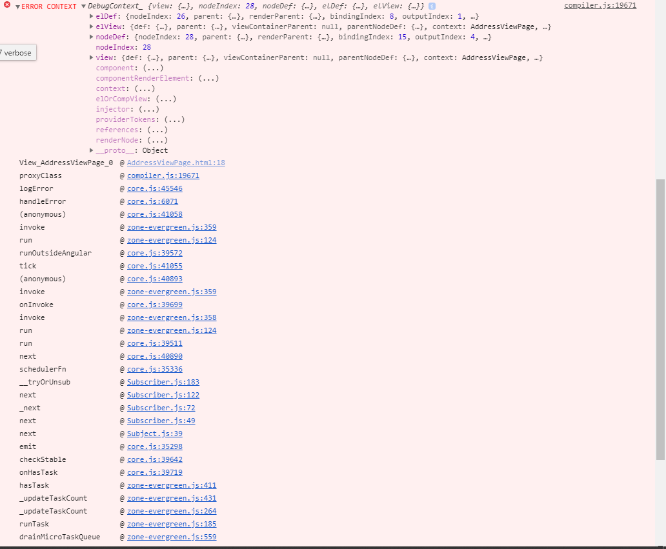Expand the nodeDef property
This screenshot has width=666, height=549.
[x=92, y=37]
